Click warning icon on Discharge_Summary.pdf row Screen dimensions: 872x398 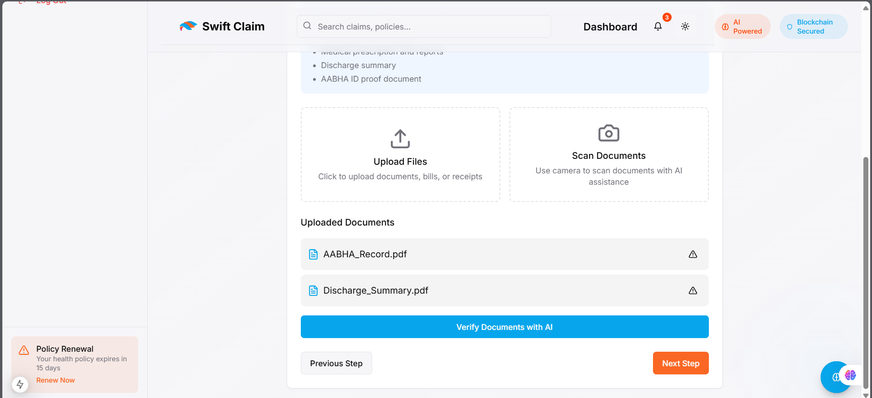coord(693,290)
